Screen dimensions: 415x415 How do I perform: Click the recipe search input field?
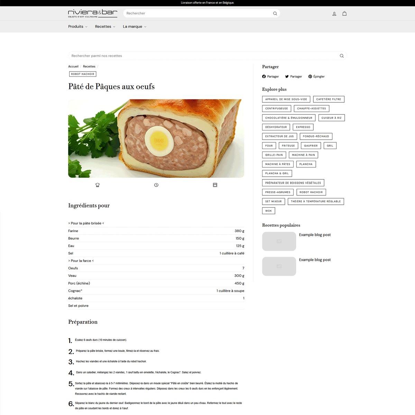[x=201, y=56]
